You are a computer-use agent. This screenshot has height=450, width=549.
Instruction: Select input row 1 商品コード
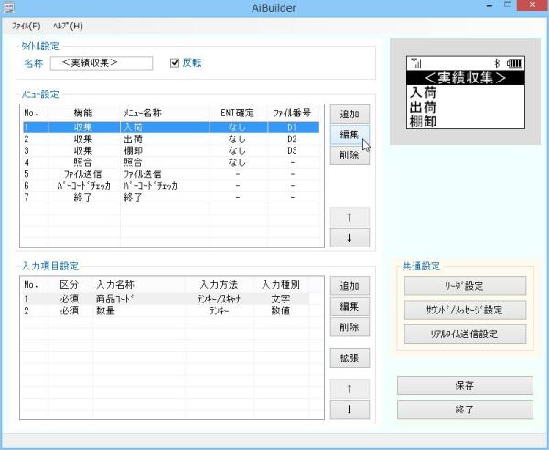(x=166, y=299)
